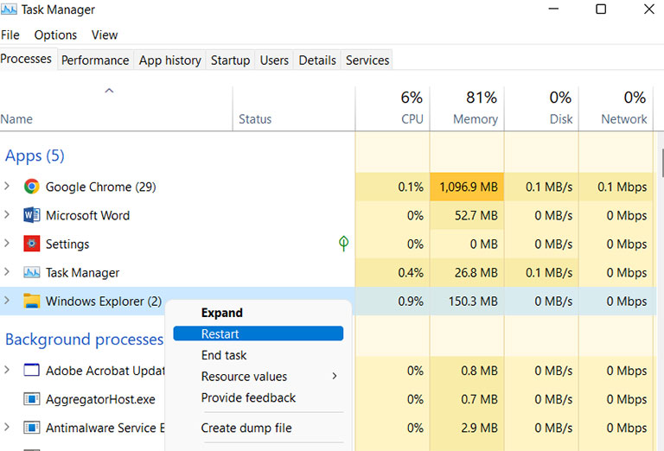Image resolution: width=664 pixels, height=451 pixels.
Task: Expand the Settings process group
Action: tap(7, 244)
